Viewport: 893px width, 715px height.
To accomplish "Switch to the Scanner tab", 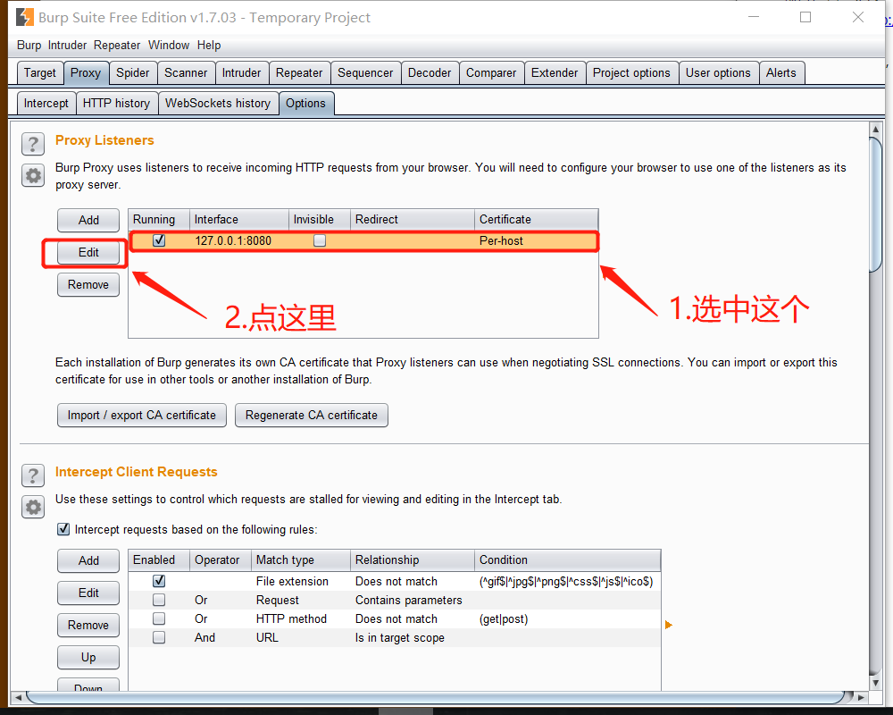I will [186, 73].
